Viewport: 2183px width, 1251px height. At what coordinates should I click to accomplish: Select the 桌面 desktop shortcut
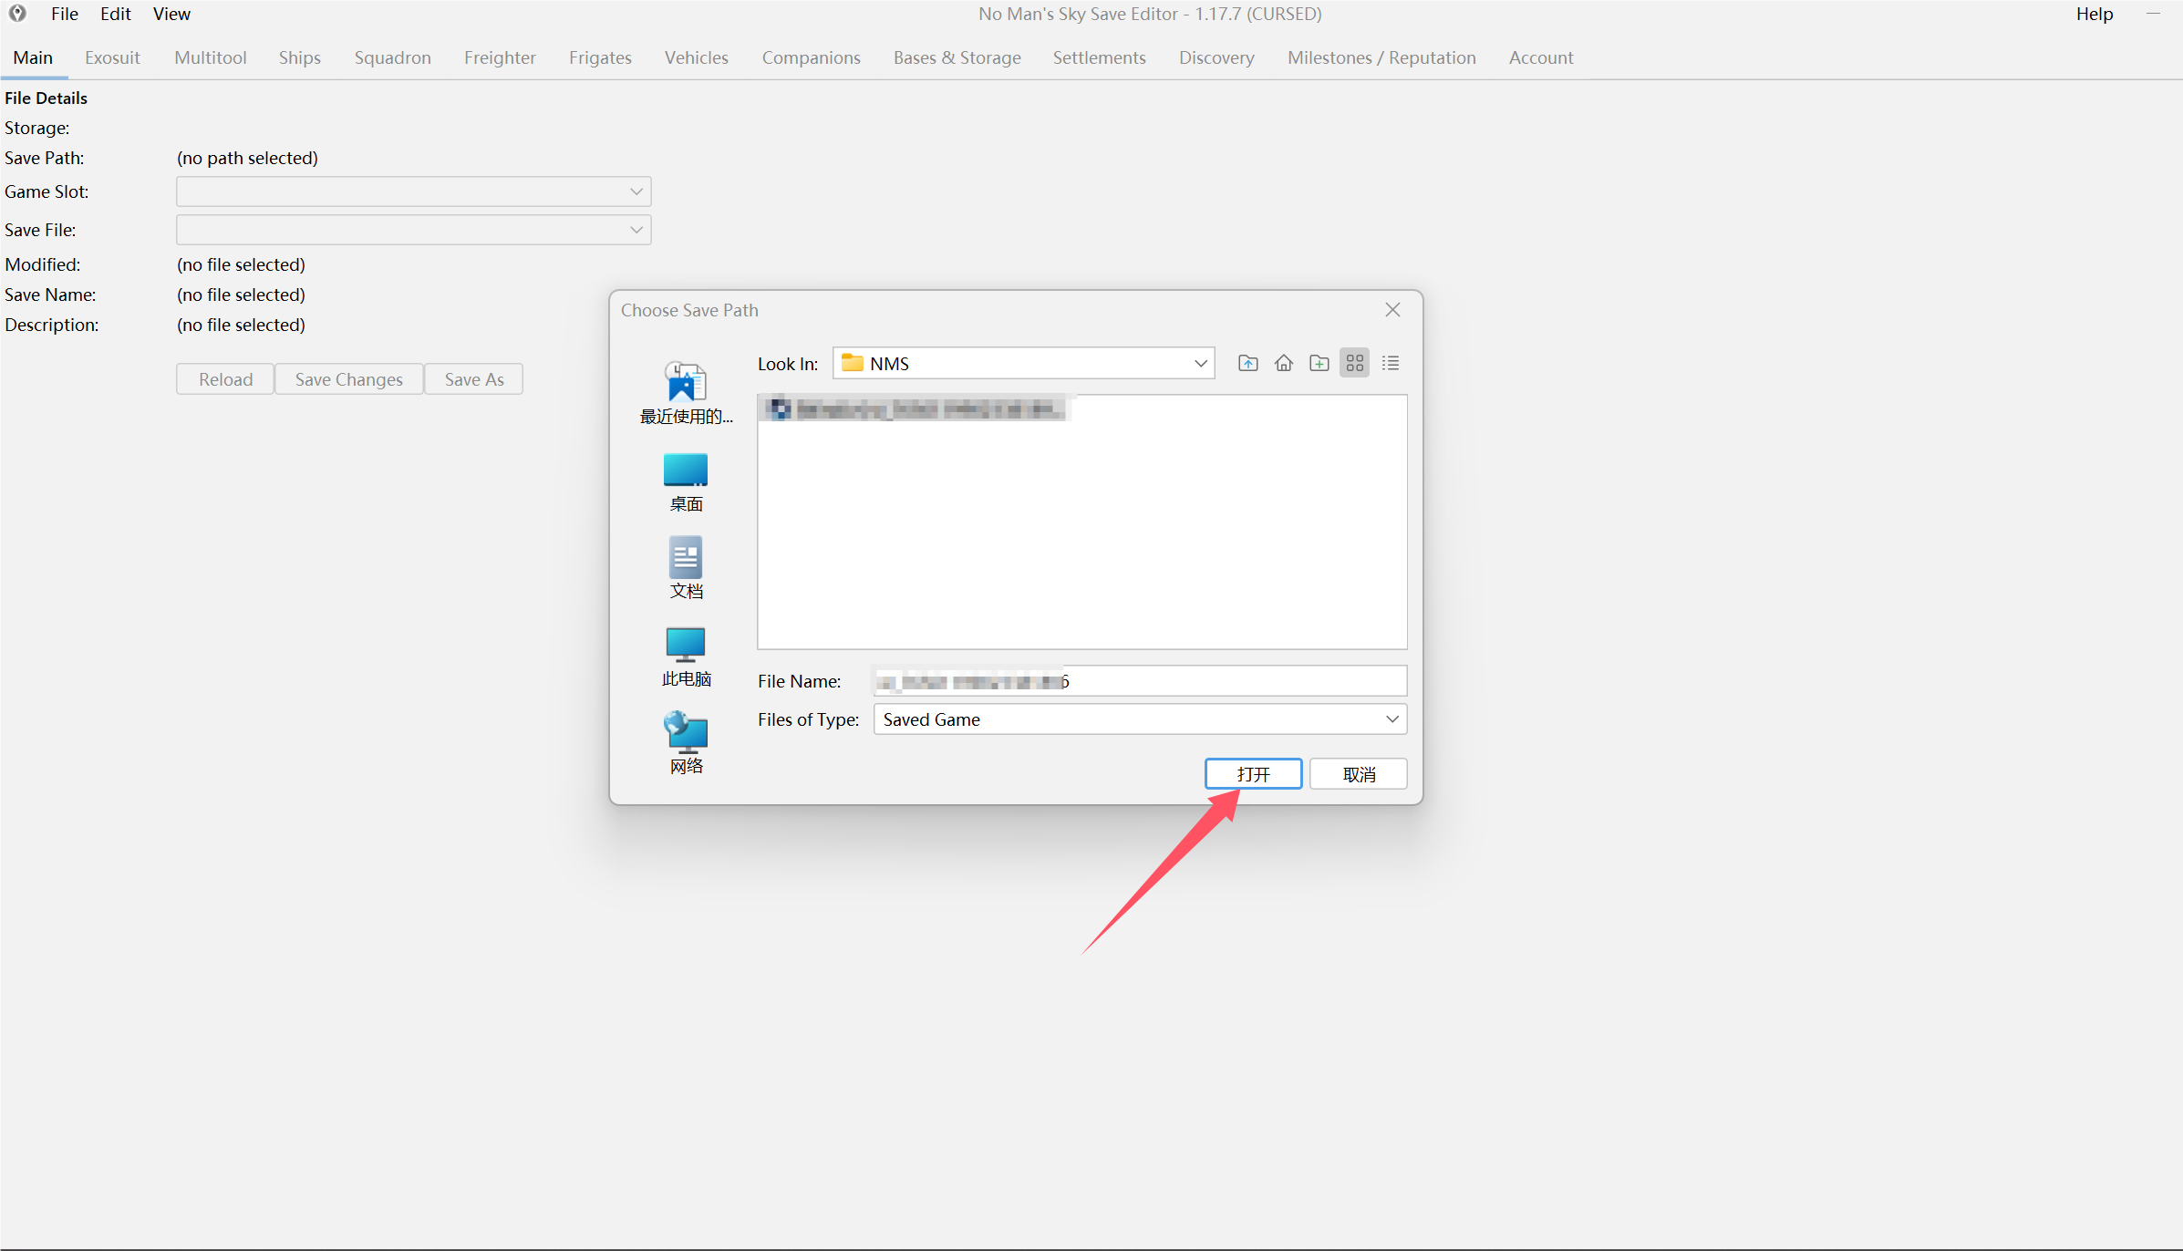tap(686, 482)
